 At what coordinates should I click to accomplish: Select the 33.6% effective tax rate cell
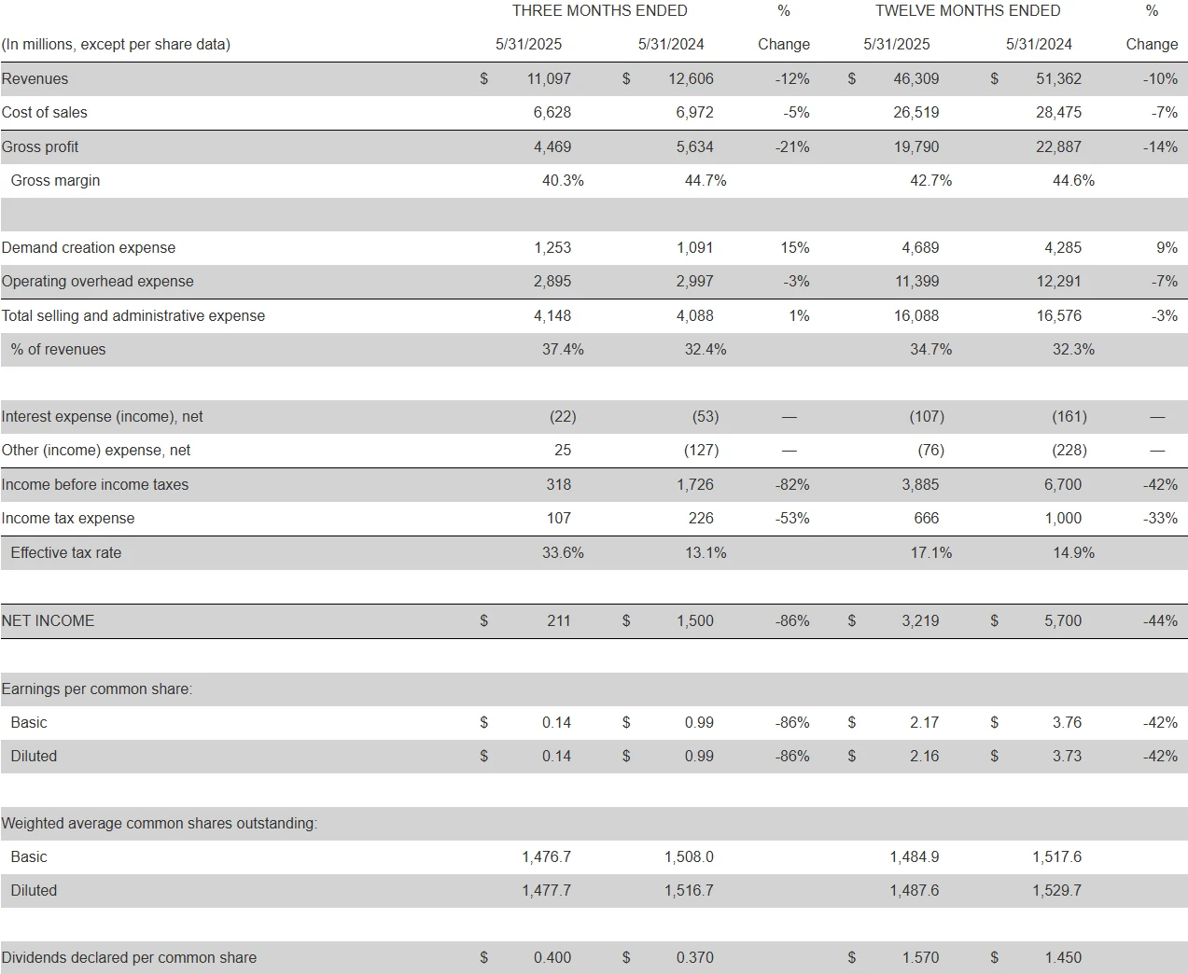click(x=563, y=553)
